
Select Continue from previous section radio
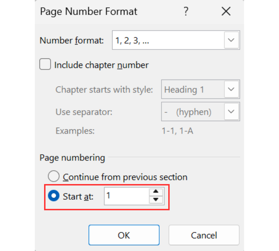click(x=54, y=176)
